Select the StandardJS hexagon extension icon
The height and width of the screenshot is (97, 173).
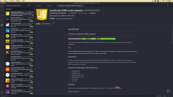pos(8,36)
